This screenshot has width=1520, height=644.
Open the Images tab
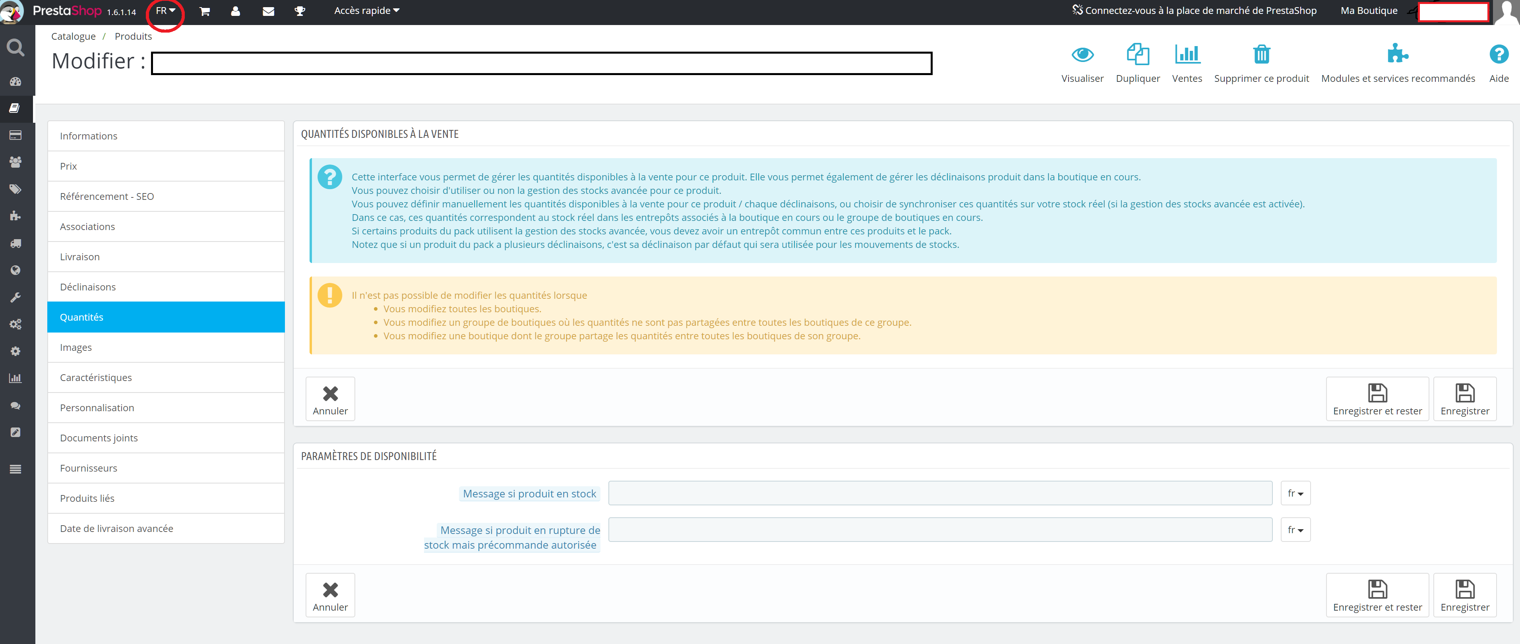pos(166,347)
